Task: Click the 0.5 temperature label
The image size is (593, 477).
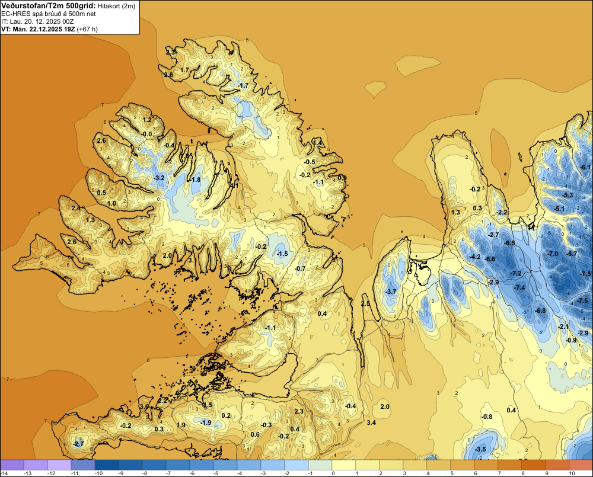Action: click(x=102, y=193)
